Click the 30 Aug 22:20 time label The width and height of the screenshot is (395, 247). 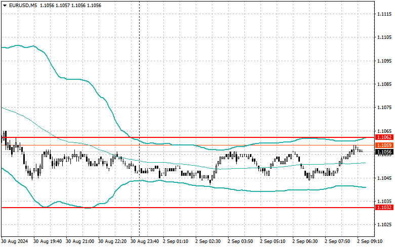point(112,241)
